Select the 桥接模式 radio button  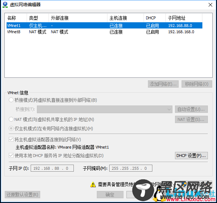(x=11, y=100)
